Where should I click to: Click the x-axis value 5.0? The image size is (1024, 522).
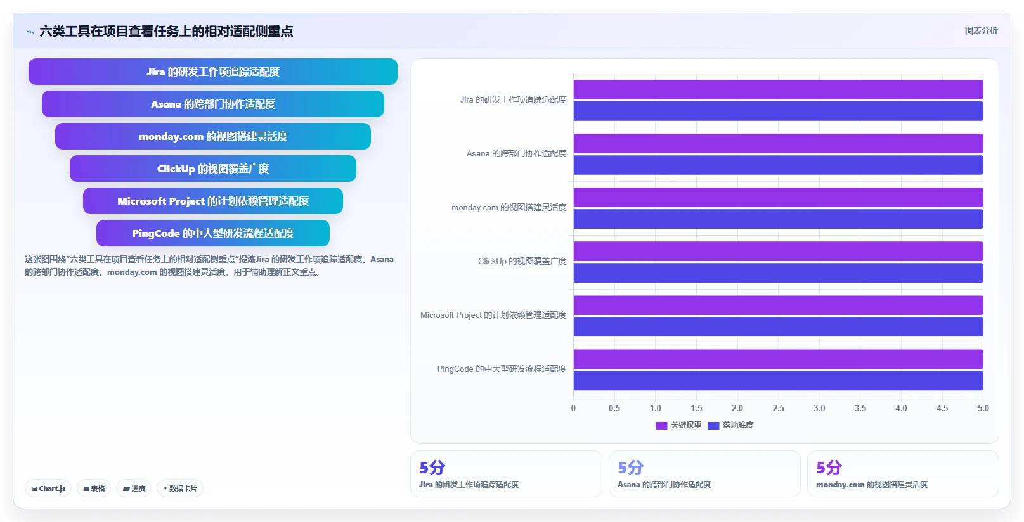tap(983, 408)
